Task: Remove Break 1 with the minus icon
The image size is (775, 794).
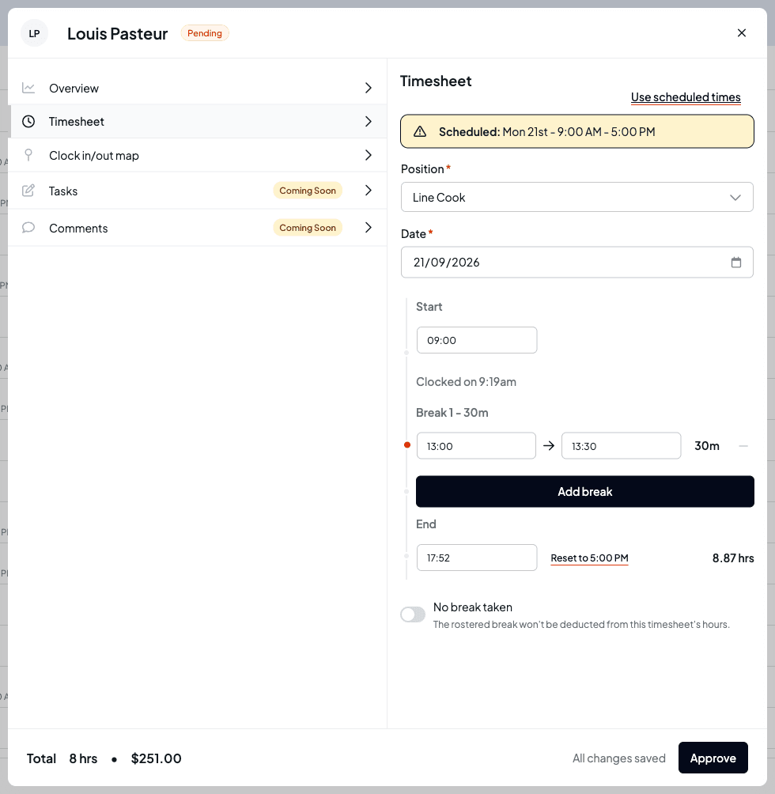Action: pos(743,446)
